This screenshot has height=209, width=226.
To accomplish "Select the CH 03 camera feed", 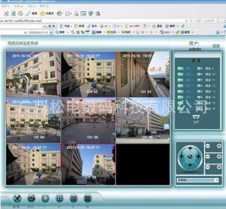I will point(143,74).
